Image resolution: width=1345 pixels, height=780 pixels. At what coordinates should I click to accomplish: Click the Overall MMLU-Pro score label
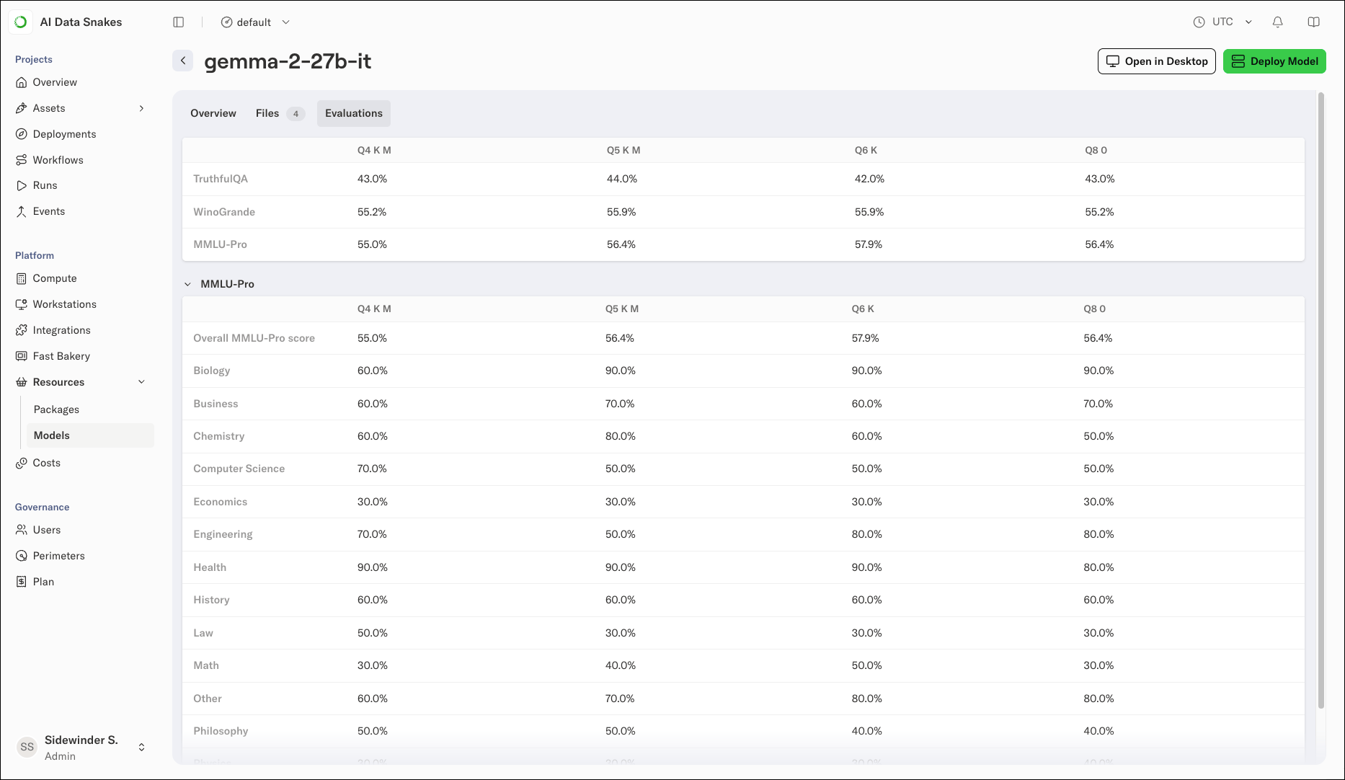[x=254, y=338]
